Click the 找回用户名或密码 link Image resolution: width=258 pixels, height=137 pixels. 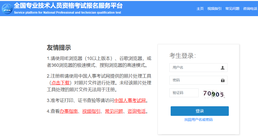point(198,120)
